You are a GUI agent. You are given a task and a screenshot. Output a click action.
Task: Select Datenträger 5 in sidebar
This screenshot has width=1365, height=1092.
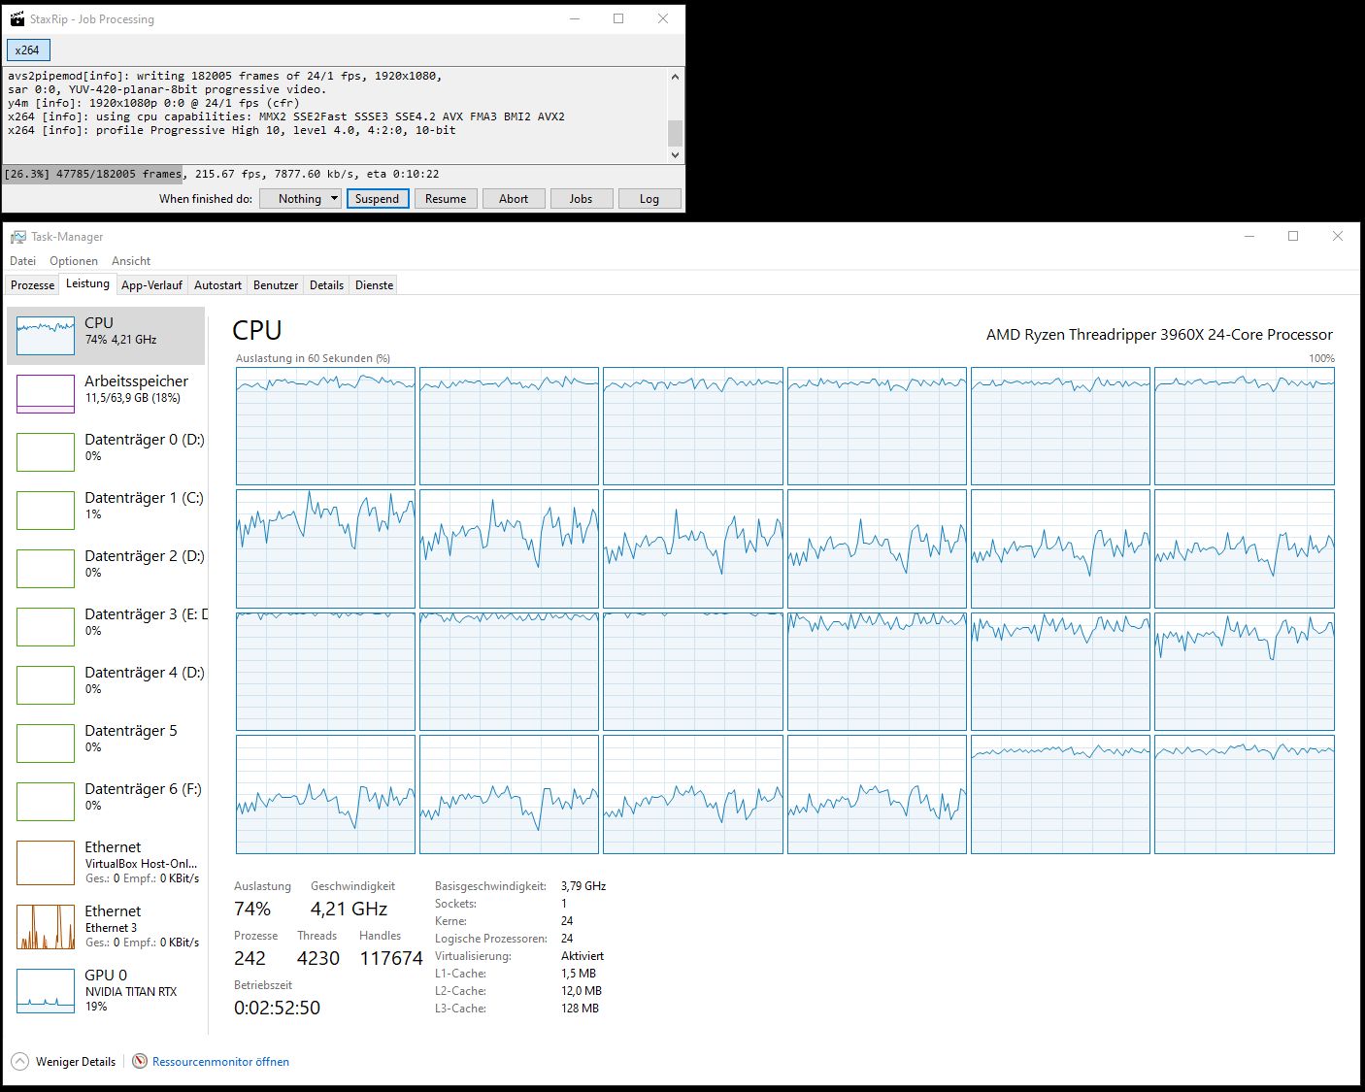[x=107, y=744]
